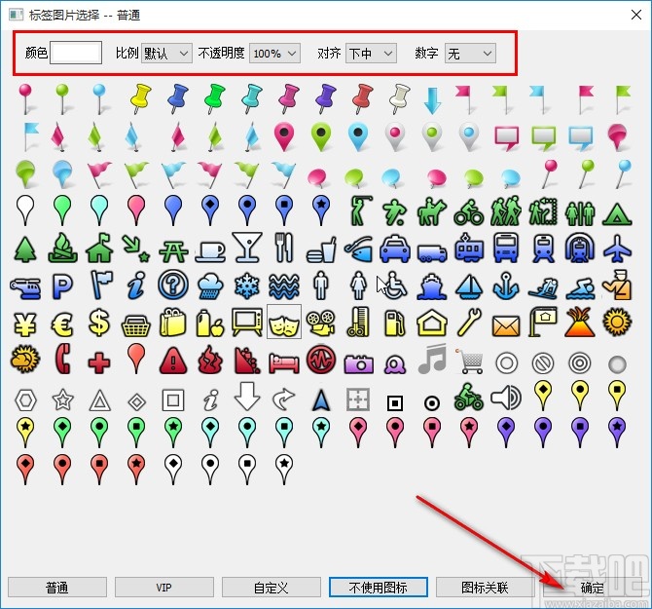The width and height of the screenshot is (652, 609).
Task: Select the wheelchair accessibility icon
Action: coord(395,285)
